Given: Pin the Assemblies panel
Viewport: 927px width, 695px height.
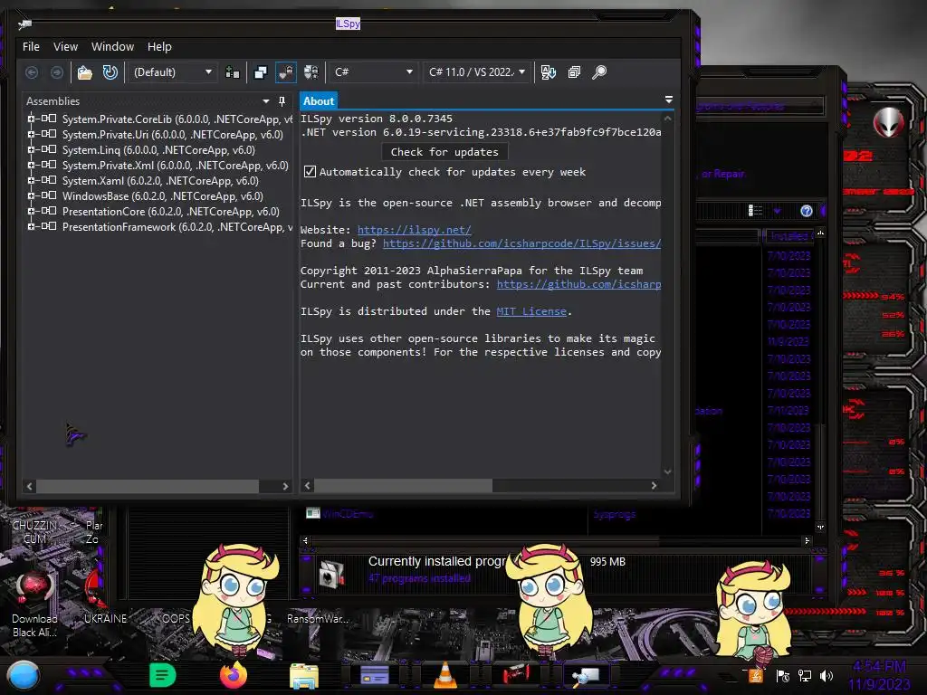Looking at the screenshot, I should [x=282, y=101].
